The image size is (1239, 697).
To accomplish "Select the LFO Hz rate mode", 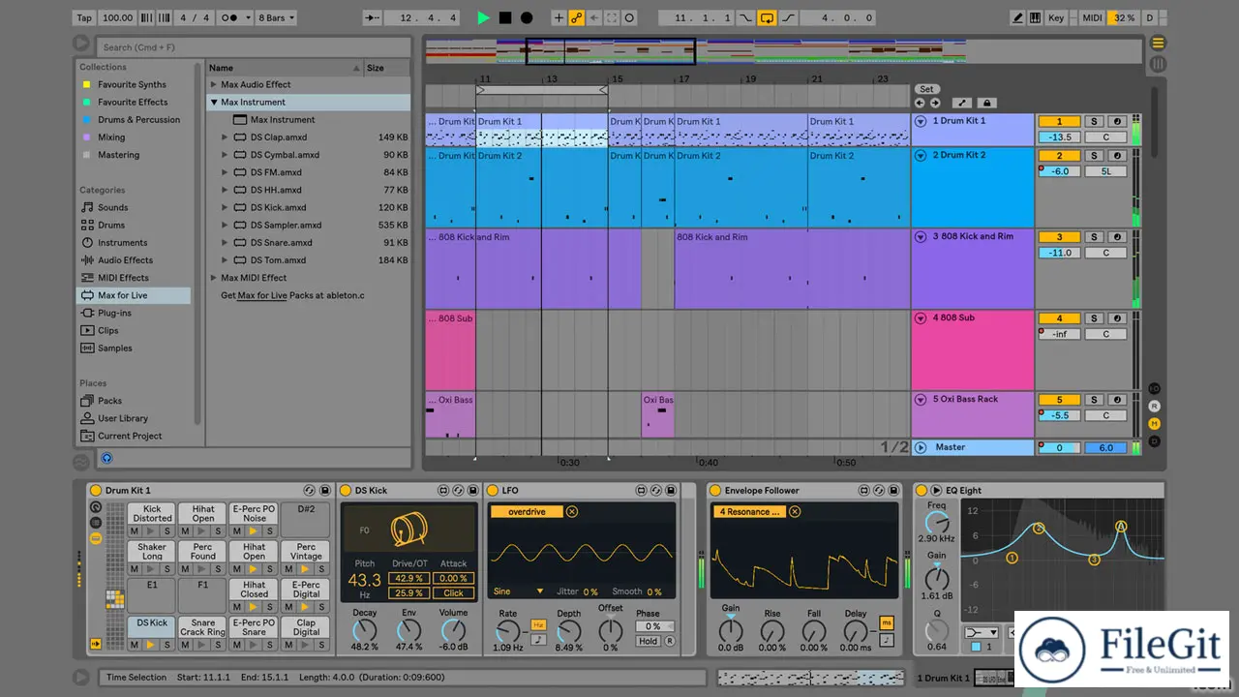I will pyautogui.click(x=538, y=625).
